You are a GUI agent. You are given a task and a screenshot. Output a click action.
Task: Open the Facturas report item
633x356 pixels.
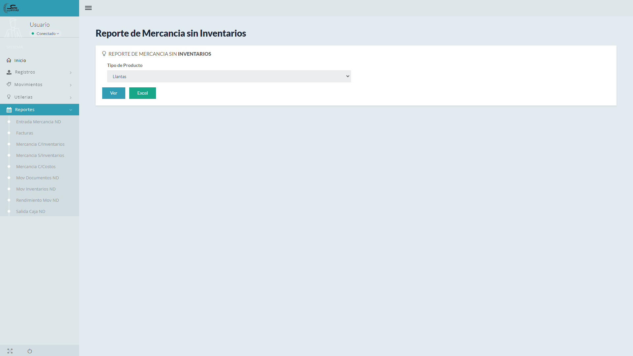point(25,133)
